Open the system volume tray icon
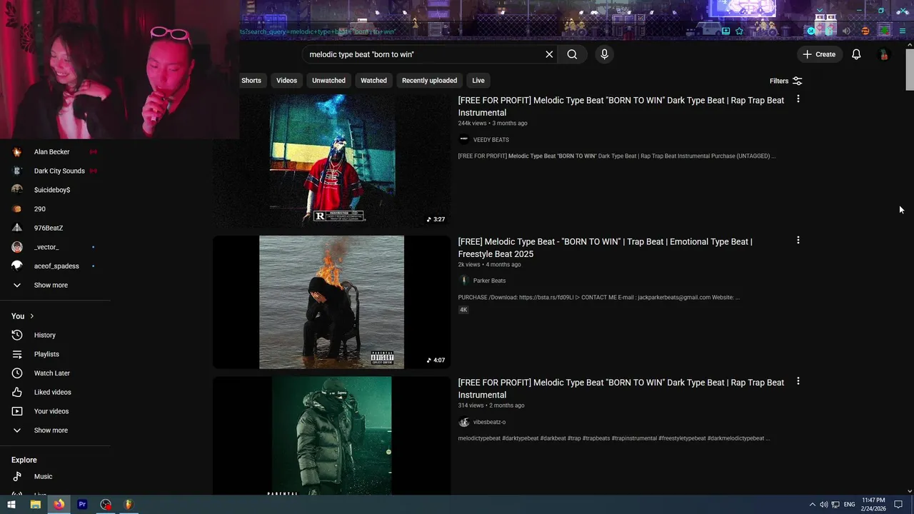Screen dimensions: 914x514 823,505
